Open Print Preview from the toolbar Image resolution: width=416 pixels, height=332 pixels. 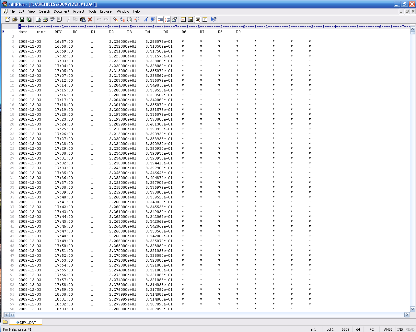(x=38, y=19)
